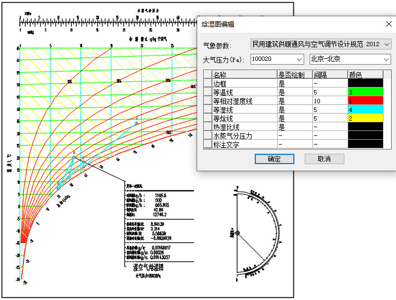Click the 间隔 value 10 for 等相对湿度线
The width and height of the screenshot is (396, 300).
pyautogui.click(x=330, y=101)
